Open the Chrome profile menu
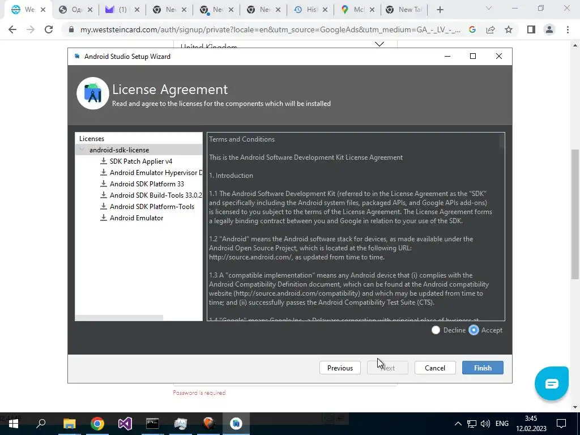Screen dimensions: 580x435 coord(549,29)
